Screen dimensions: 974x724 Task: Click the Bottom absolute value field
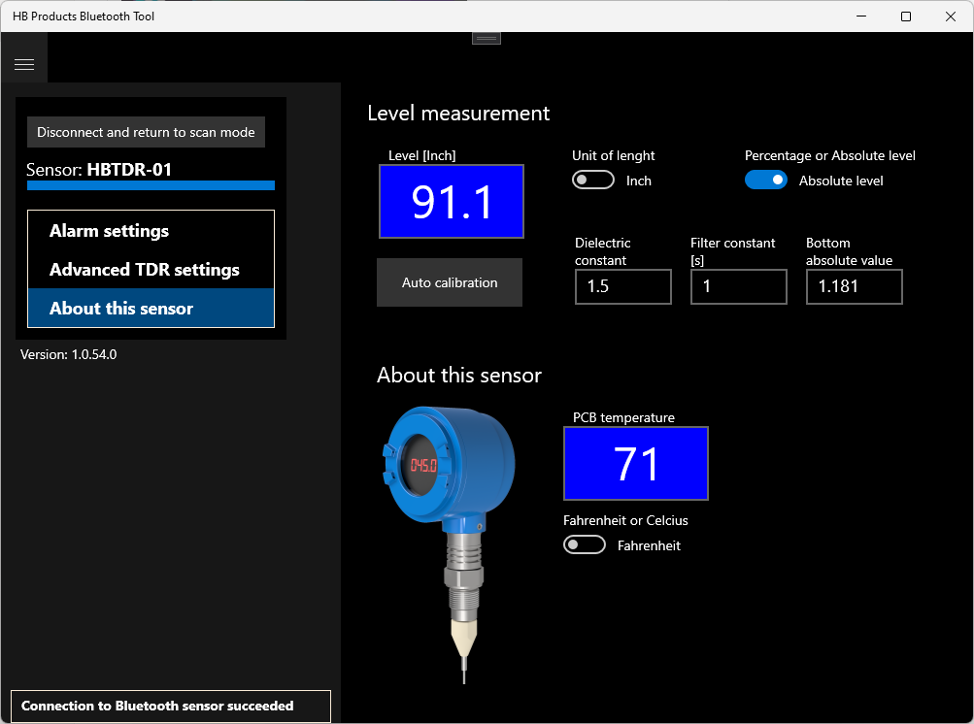855,286
